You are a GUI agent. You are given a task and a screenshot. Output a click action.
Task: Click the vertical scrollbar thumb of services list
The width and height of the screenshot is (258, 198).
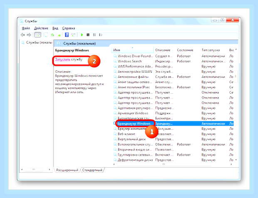[x=236, y=77]
